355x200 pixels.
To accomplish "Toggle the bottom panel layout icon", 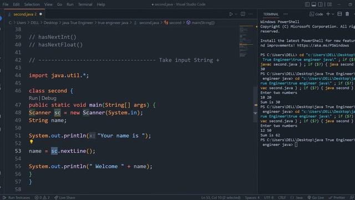I will pos(314,4).
